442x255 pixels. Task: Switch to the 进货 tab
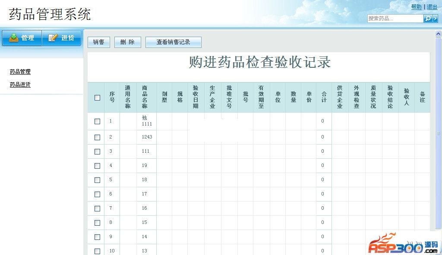click(x=61, y=38)
